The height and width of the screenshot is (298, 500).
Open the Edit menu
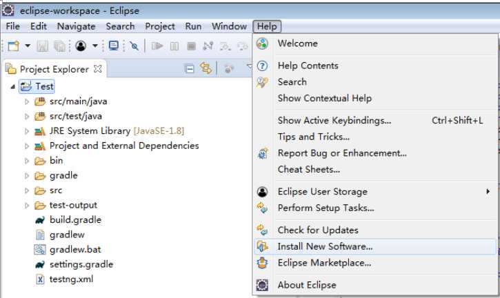pyautogui.click(x=39, y=26)
